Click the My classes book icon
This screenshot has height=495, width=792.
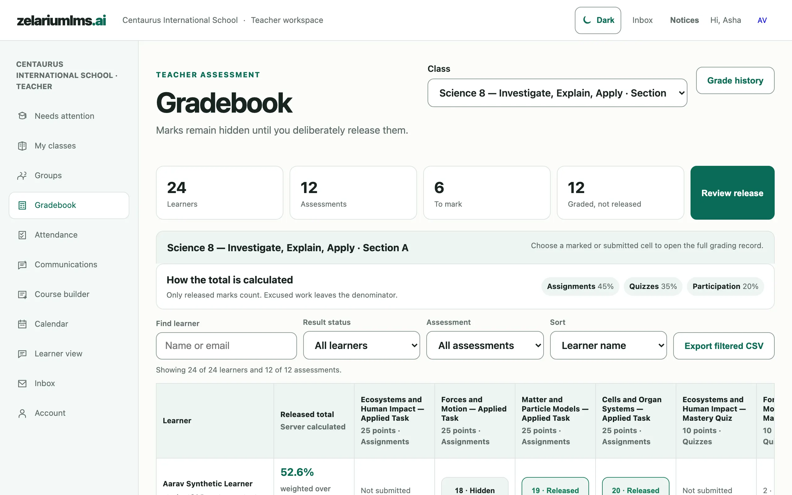pyautogui.click(x=22, y=146)
